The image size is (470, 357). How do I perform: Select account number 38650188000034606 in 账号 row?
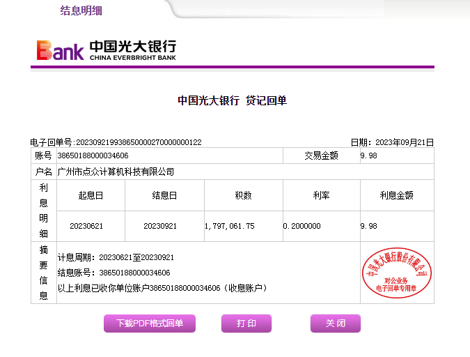tap(93, 155)
